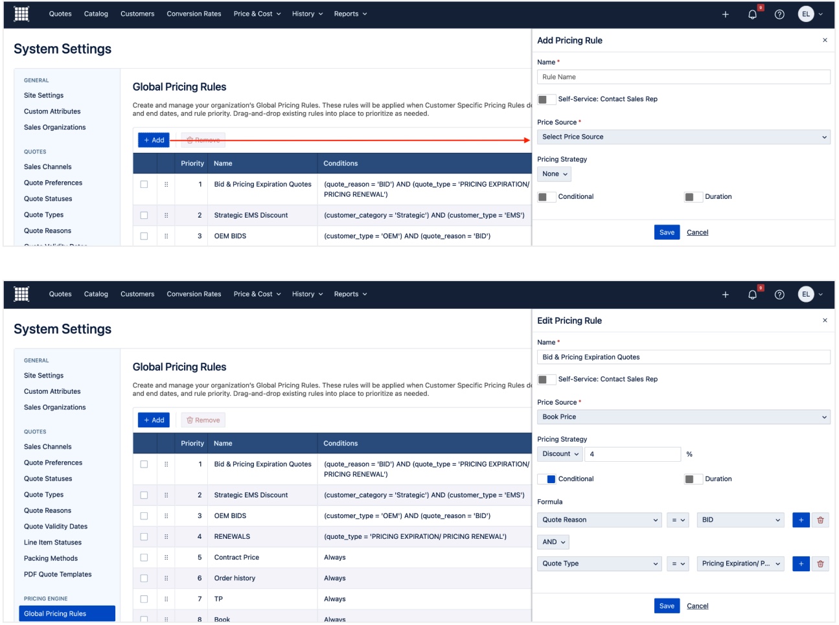Save the Edit Pricing Rule changes
The image size is (839, 625).
point(667,606)
